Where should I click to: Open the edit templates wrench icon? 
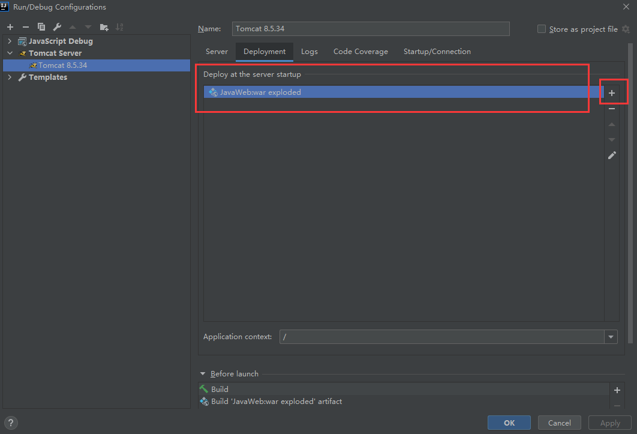click(x=57, y=27)
